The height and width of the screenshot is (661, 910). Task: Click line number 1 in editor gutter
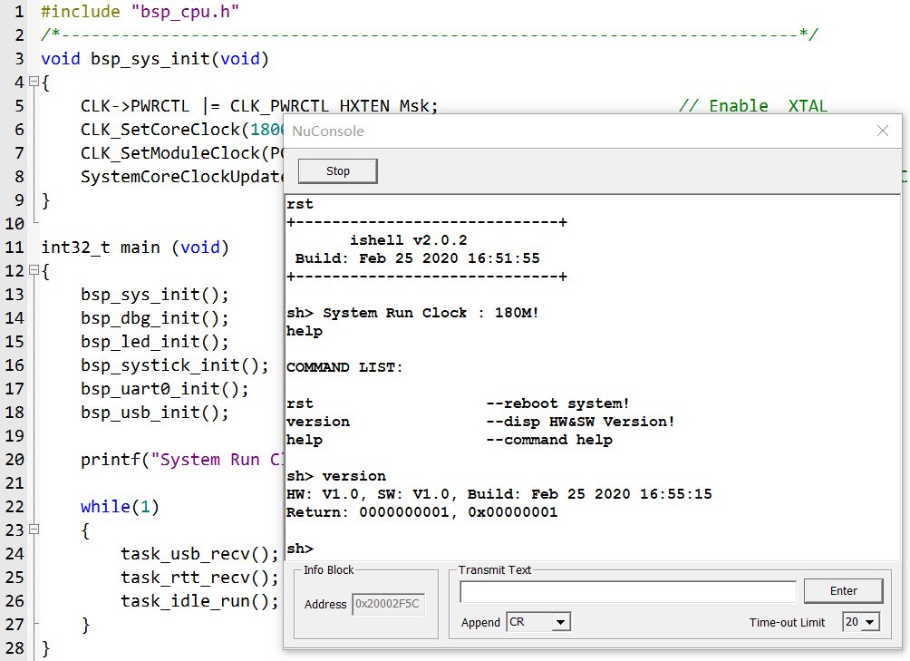click(19, 12)
